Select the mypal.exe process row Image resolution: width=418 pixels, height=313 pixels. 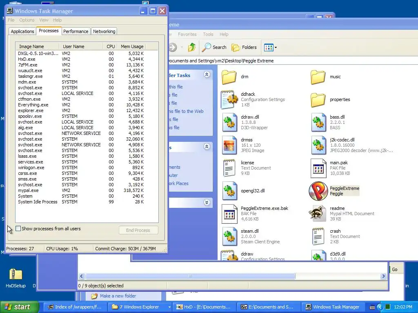click(81, 191)
